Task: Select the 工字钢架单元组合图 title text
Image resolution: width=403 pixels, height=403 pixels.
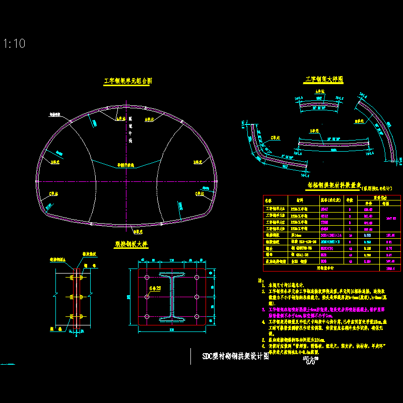Action: pos(128,81)
